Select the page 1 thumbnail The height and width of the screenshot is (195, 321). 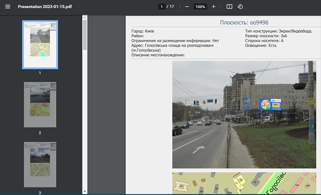(x=40, y=44)
